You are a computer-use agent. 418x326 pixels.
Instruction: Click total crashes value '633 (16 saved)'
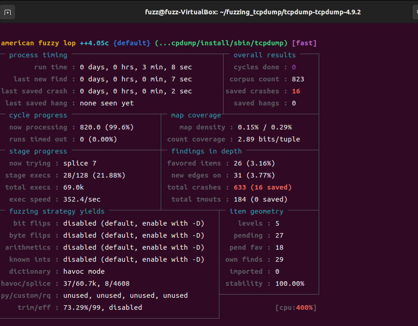[263, 187]
